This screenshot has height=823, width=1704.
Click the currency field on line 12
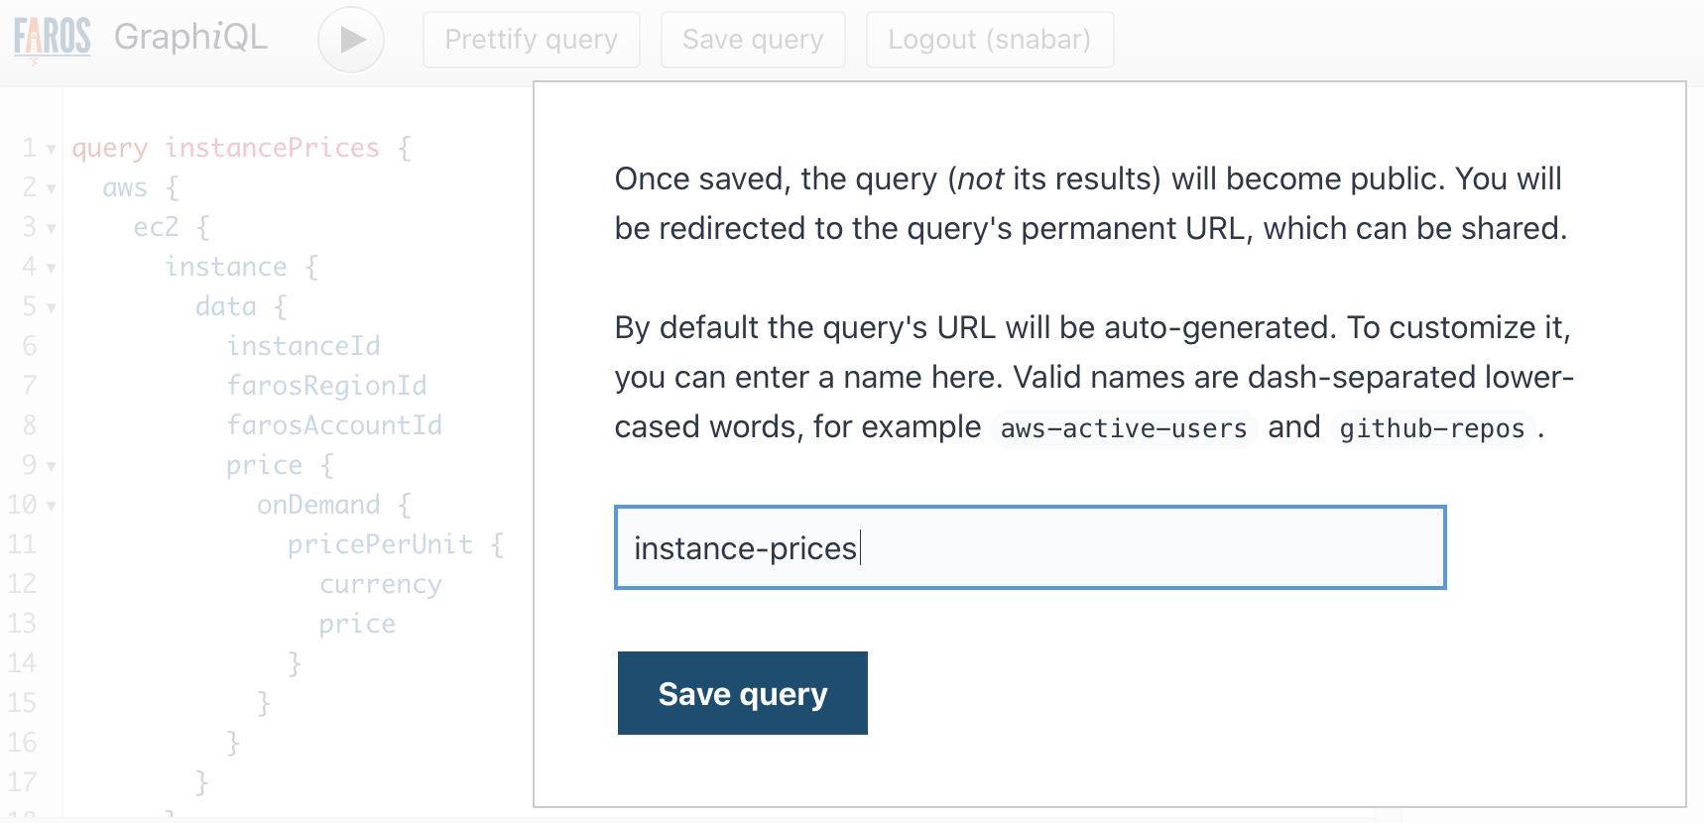click(380, 584)
